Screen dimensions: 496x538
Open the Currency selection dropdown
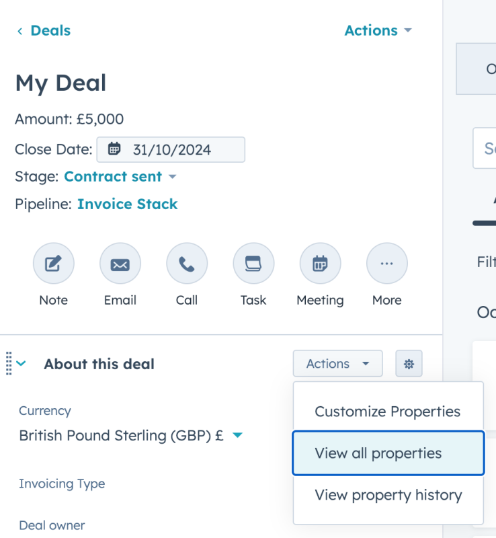coord(236,435)
